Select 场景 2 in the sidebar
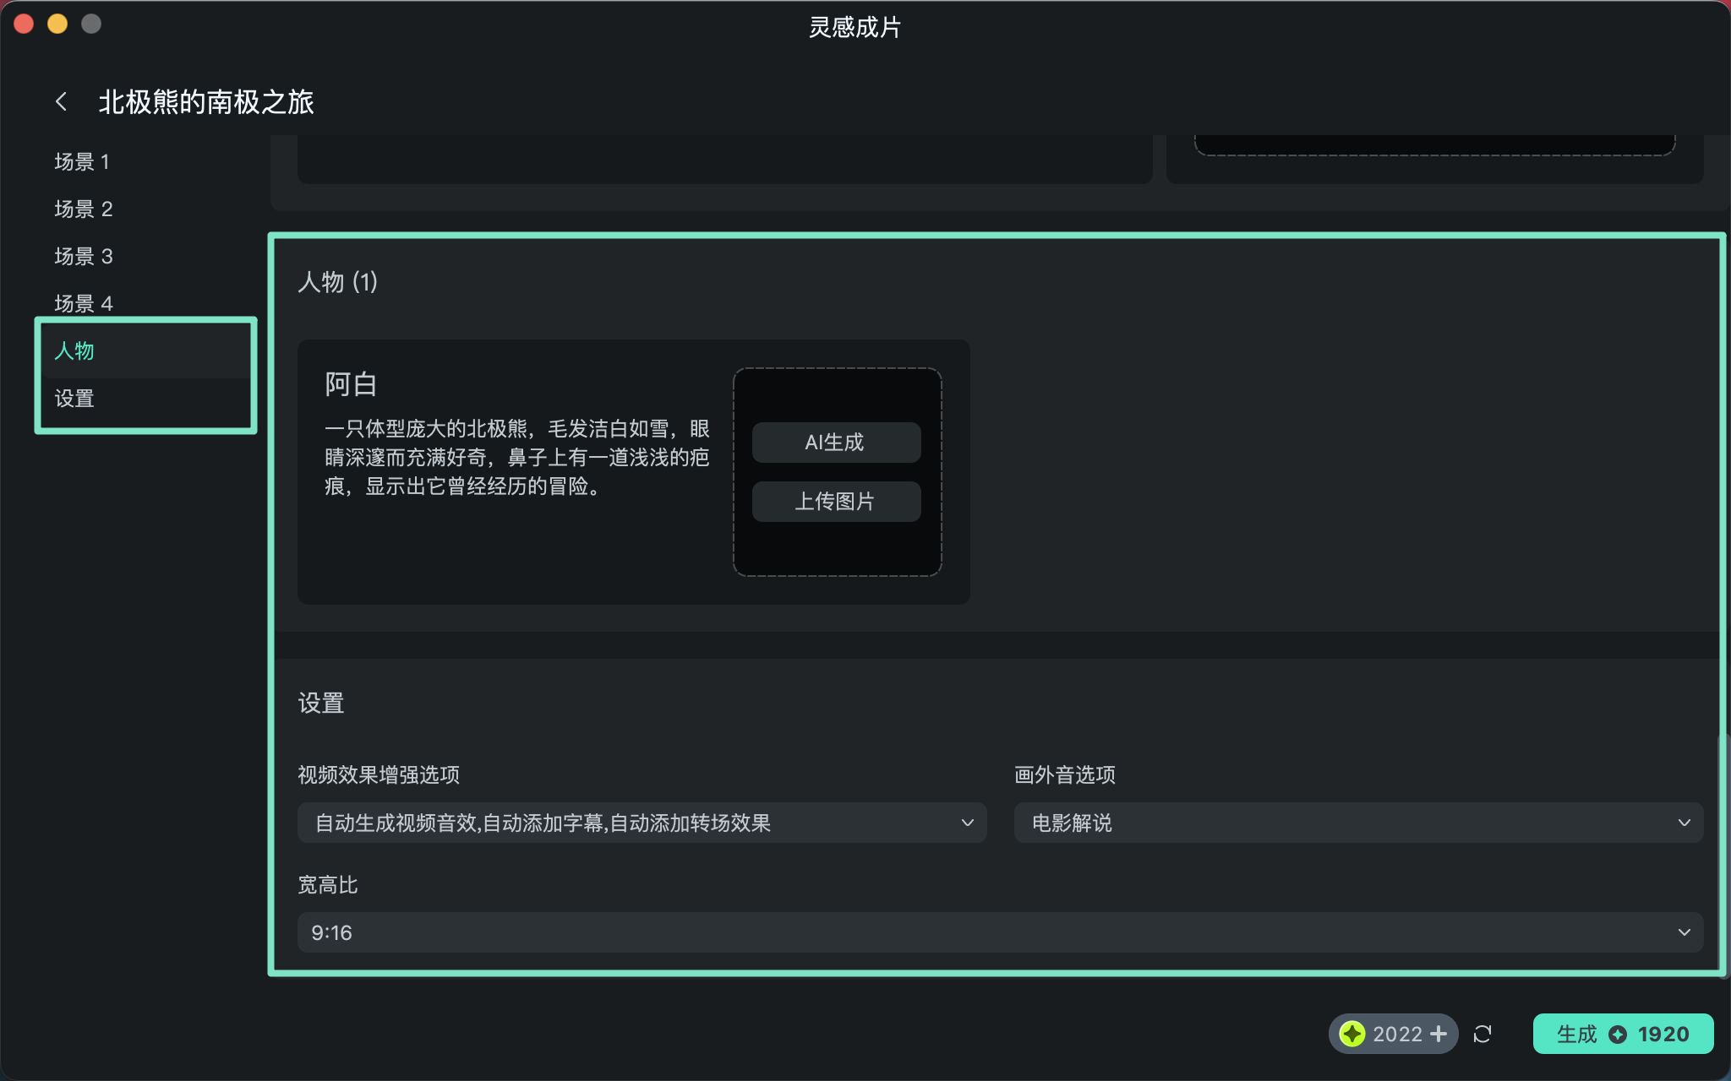 coord(84,209)
